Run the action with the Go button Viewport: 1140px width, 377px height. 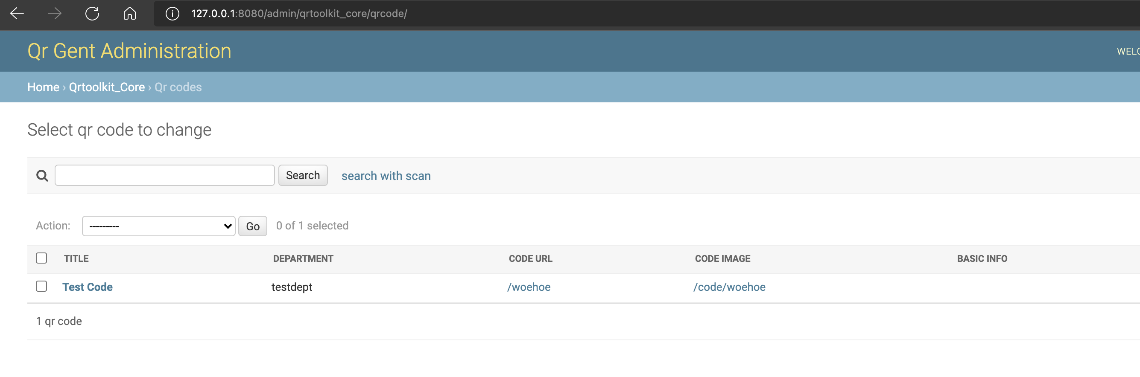click(x=253, y=226)
